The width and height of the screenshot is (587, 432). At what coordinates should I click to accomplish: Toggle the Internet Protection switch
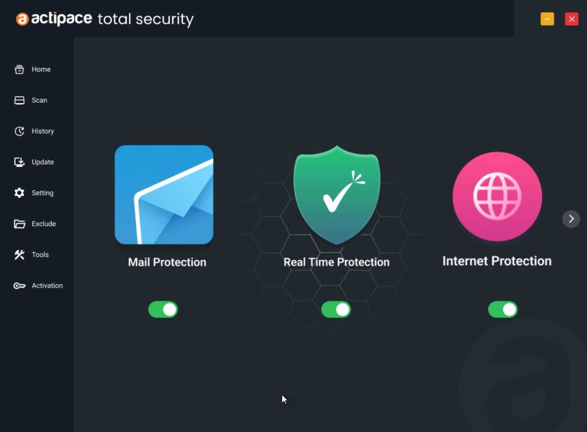503,309
